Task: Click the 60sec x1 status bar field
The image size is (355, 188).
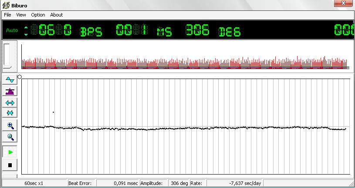Action: click(34, 183)
